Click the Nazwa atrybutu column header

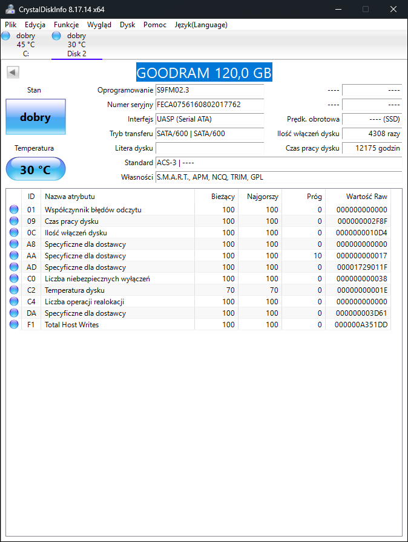[x=117, y=197]
